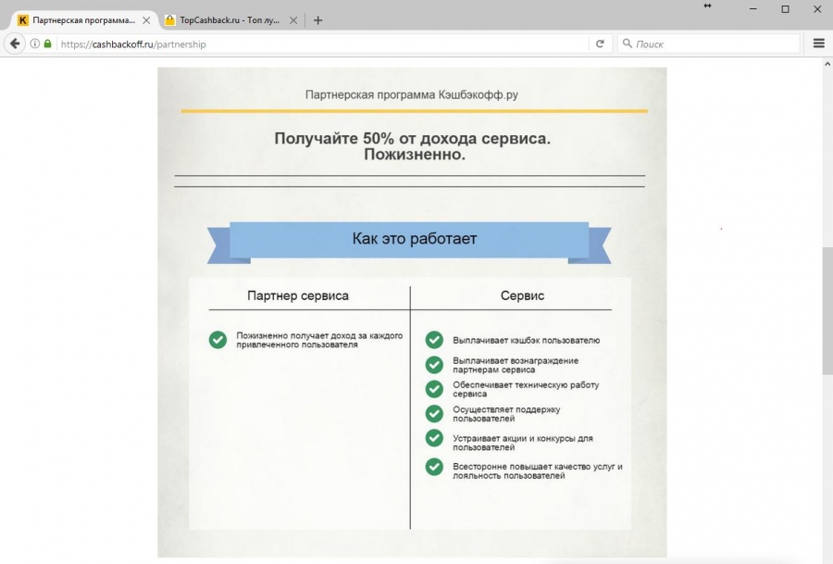Switch to the Партнерская программа tab
Screen dimensions: 833x564
pyautogui.click(x=84, y=20)
